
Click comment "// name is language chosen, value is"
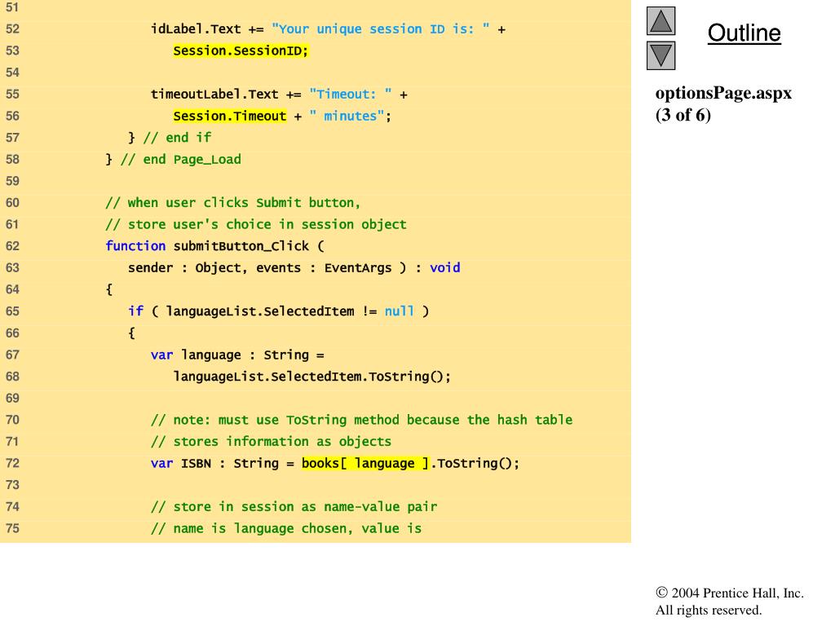click(286, 528)
